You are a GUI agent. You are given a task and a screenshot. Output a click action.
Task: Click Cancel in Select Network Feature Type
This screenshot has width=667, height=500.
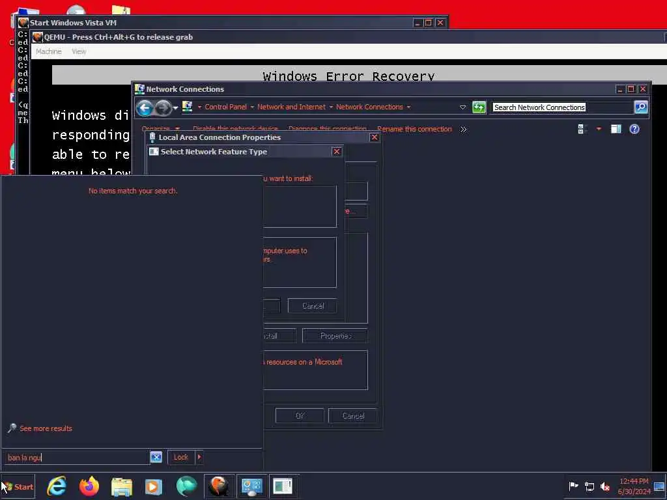(x=313, y=306)
